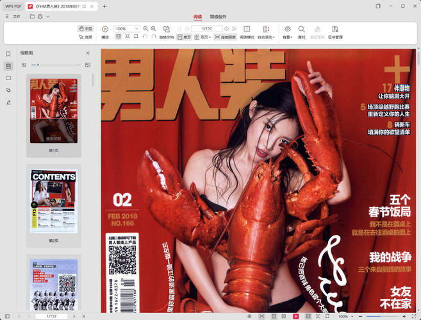The height and width of the screenshot is (320, 421).
Task: Adjust the thumbnail size slider
Action: [38, 65]
